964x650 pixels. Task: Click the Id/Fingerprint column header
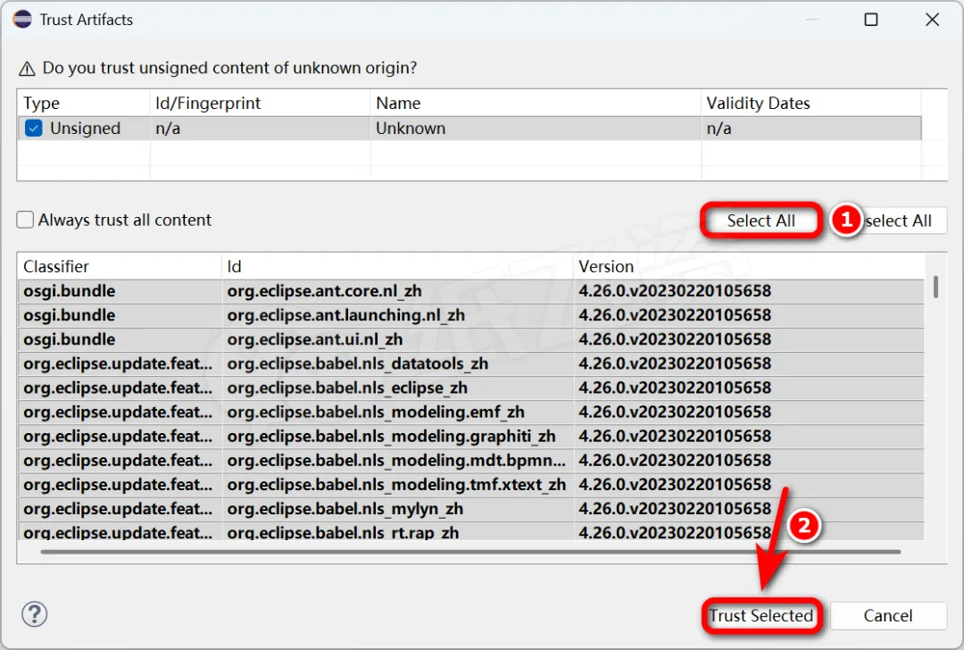[x=260, y=103]
